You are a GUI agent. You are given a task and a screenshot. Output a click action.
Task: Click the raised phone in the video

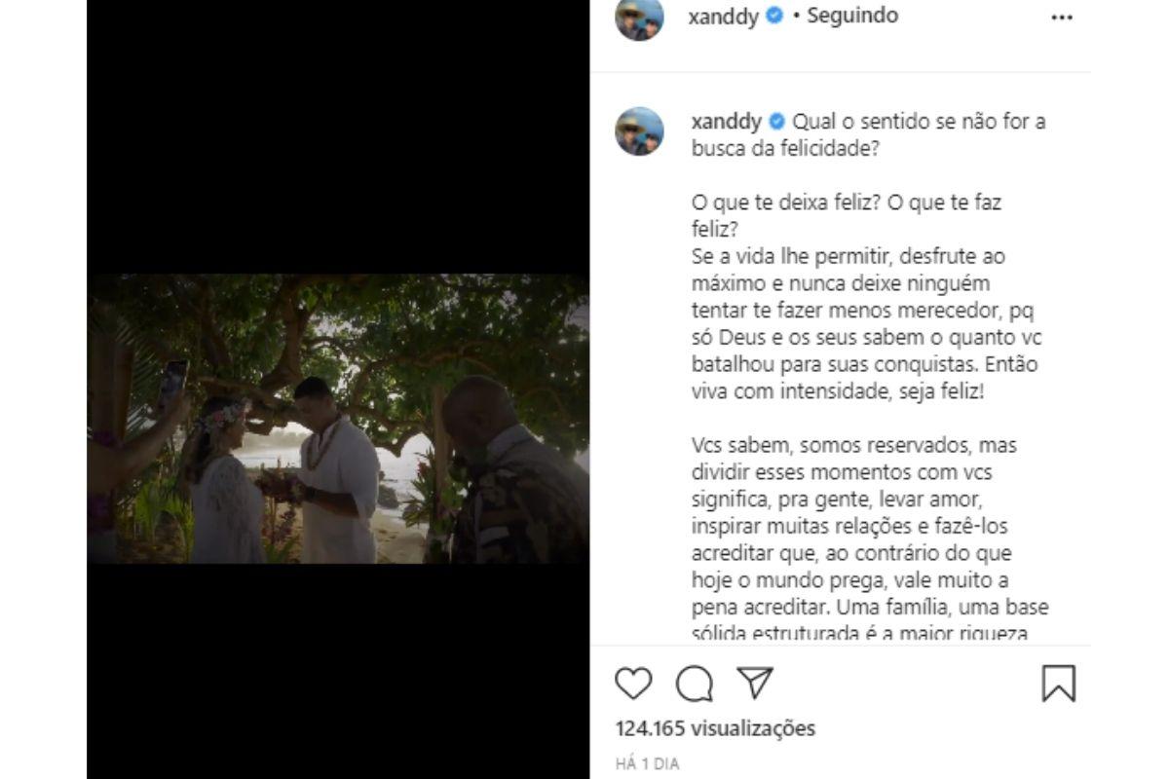pyautogui.click(x=171, y=383)
